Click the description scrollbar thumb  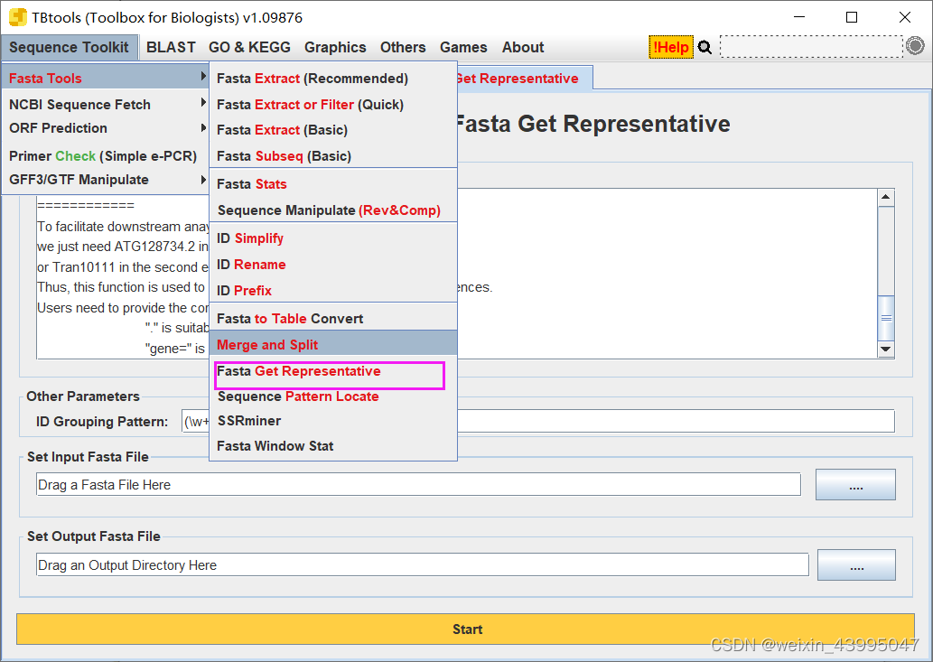pyautogui.click(x=886, y=318)
